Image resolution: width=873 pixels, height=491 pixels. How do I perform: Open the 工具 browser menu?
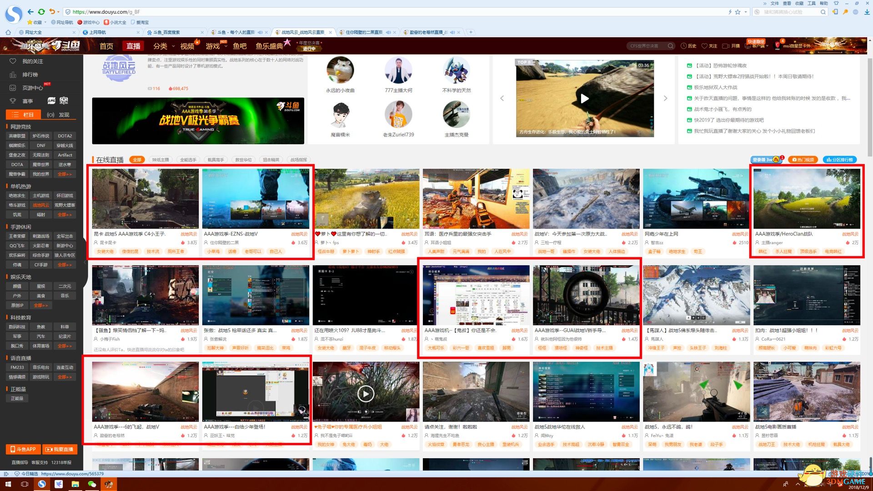812,3
